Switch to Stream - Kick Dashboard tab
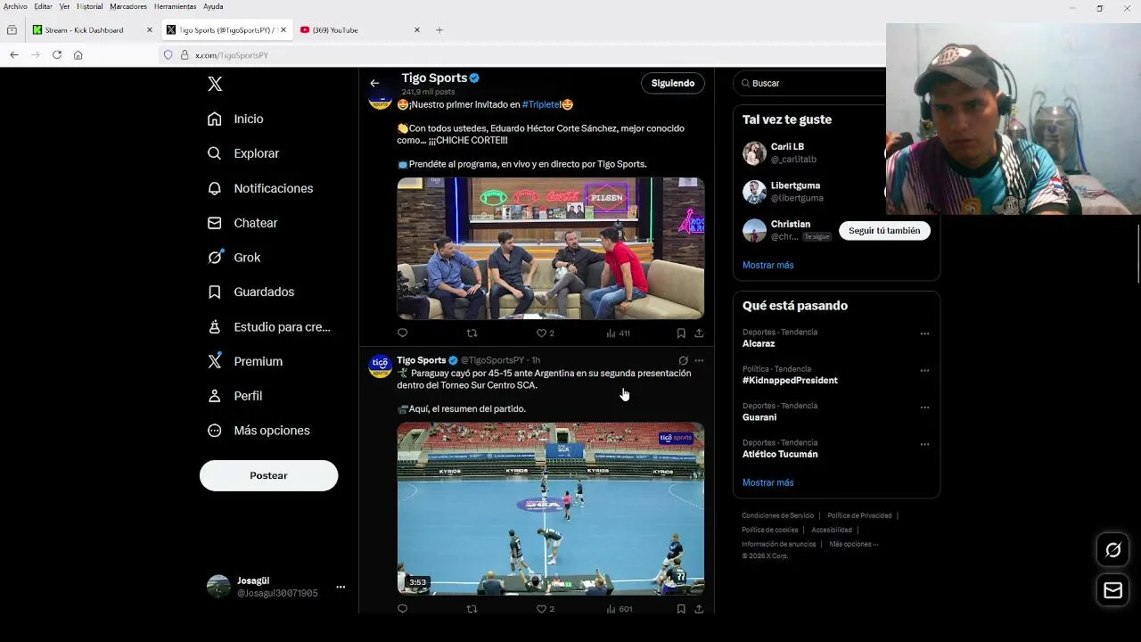The image size is (1141, 642). 93,29
